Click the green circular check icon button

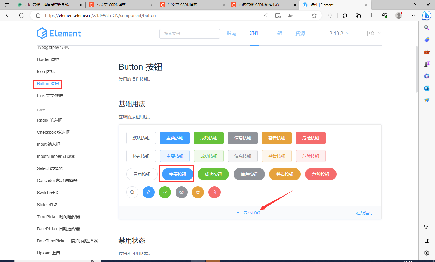(165, 192)
